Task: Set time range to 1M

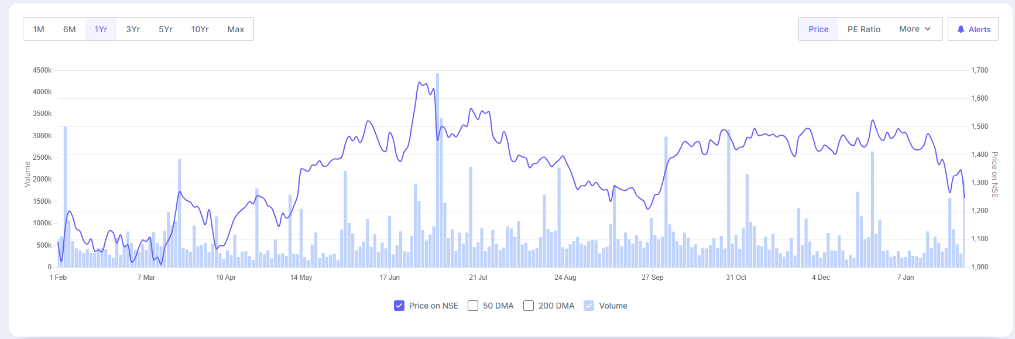Action: (39, 29)
